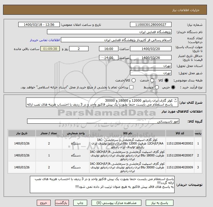
Task: Click the توضیحات خریدار notes text area
Action: [102, 184]
